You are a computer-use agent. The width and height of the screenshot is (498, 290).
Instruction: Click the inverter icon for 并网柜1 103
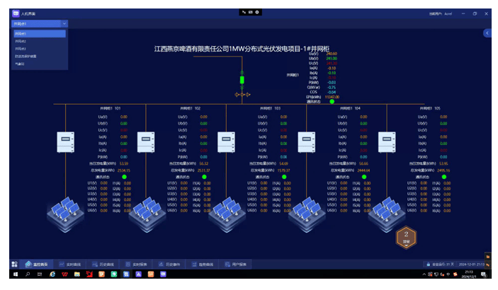226,142
